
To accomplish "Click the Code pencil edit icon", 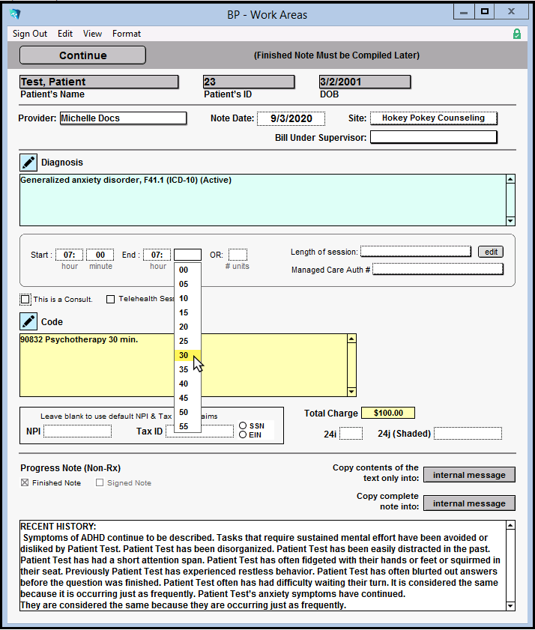I will click(x=28, y=322).
